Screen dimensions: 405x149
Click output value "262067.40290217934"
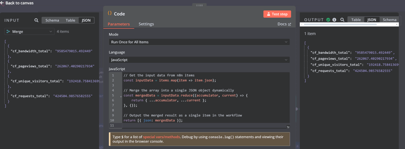tap(374, 59)
